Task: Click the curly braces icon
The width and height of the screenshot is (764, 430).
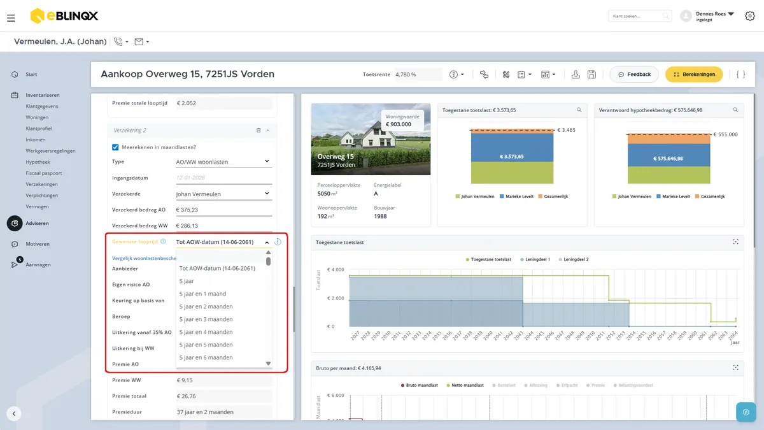Action: pos(740,75)
